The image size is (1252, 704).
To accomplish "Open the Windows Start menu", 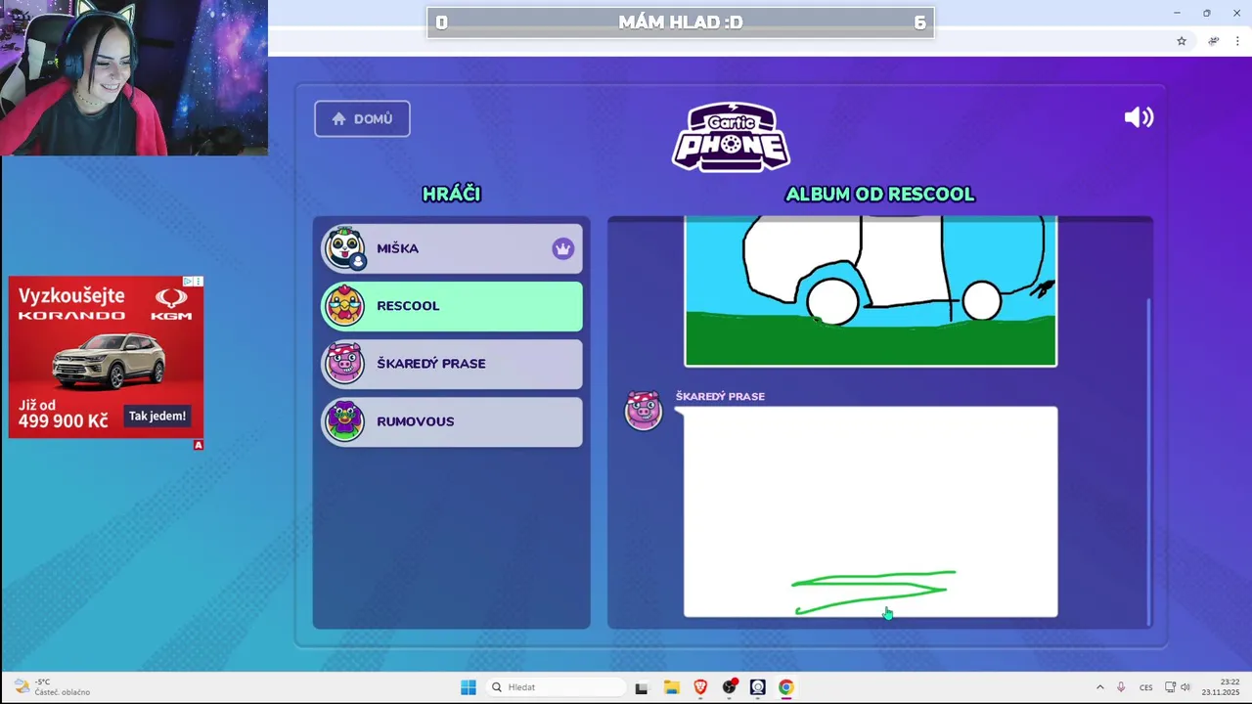I will pos(469,687).
